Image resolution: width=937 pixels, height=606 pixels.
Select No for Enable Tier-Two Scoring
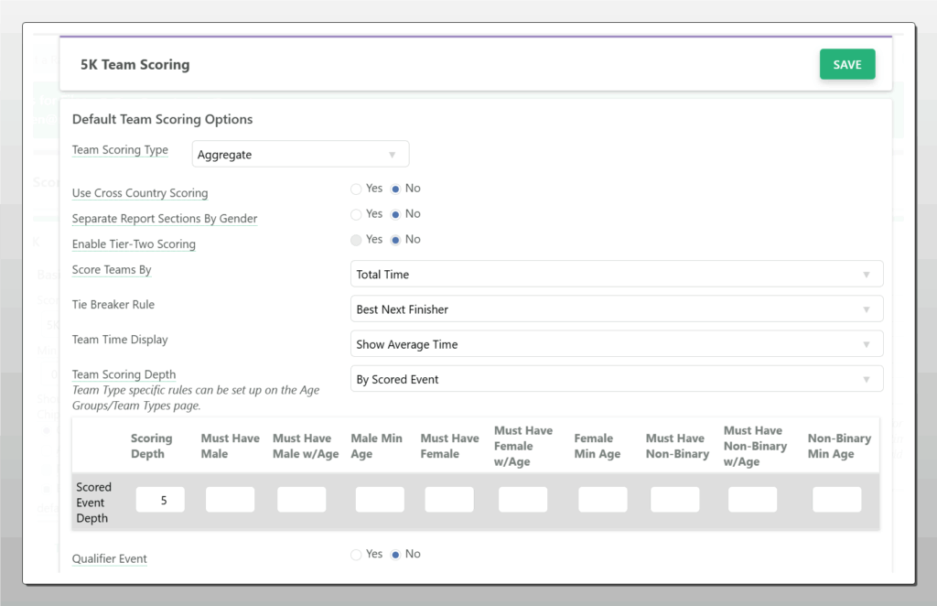tap(395, 240)
